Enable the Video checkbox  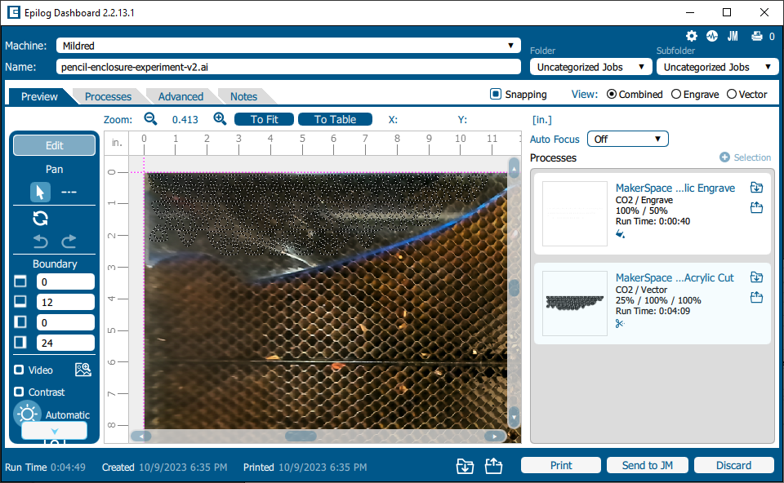coord(20,370)
